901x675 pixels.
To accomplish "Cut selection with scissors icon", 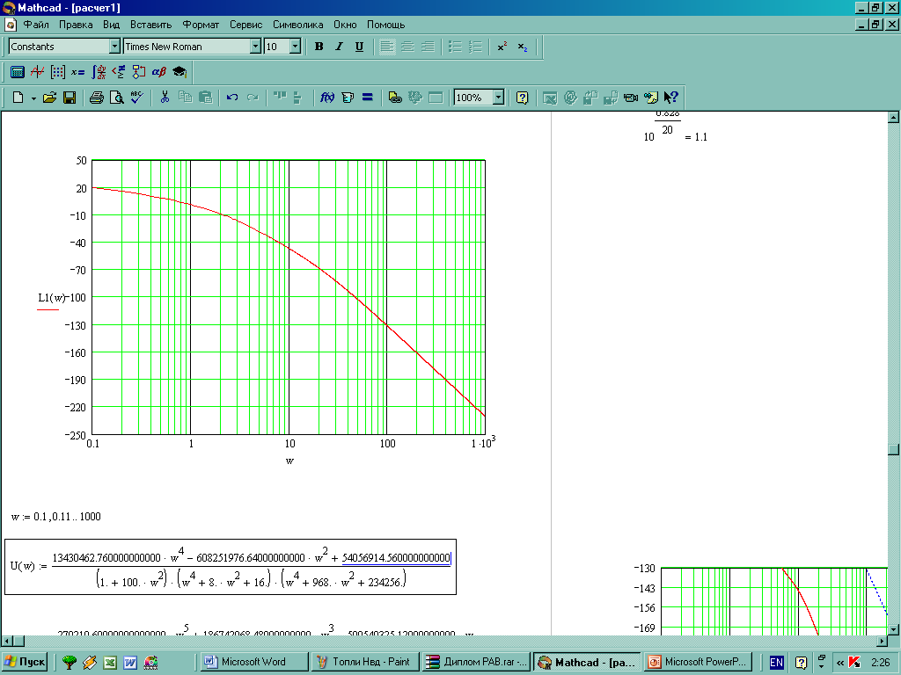I will (x=165, y=98).
